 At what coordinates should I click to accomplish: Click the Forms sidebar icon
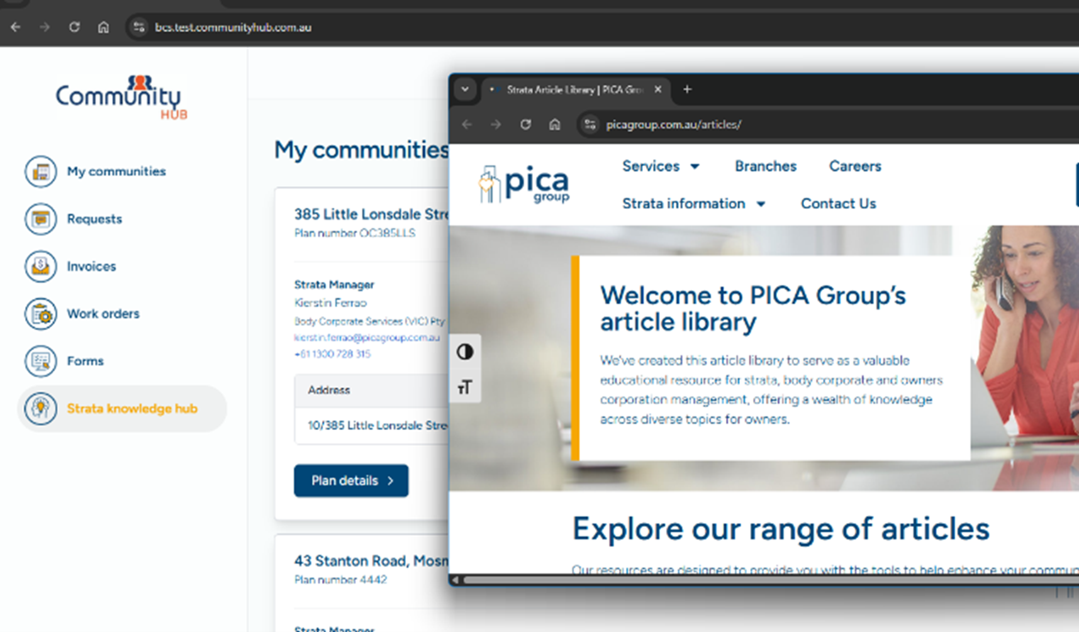click(41, 361)
